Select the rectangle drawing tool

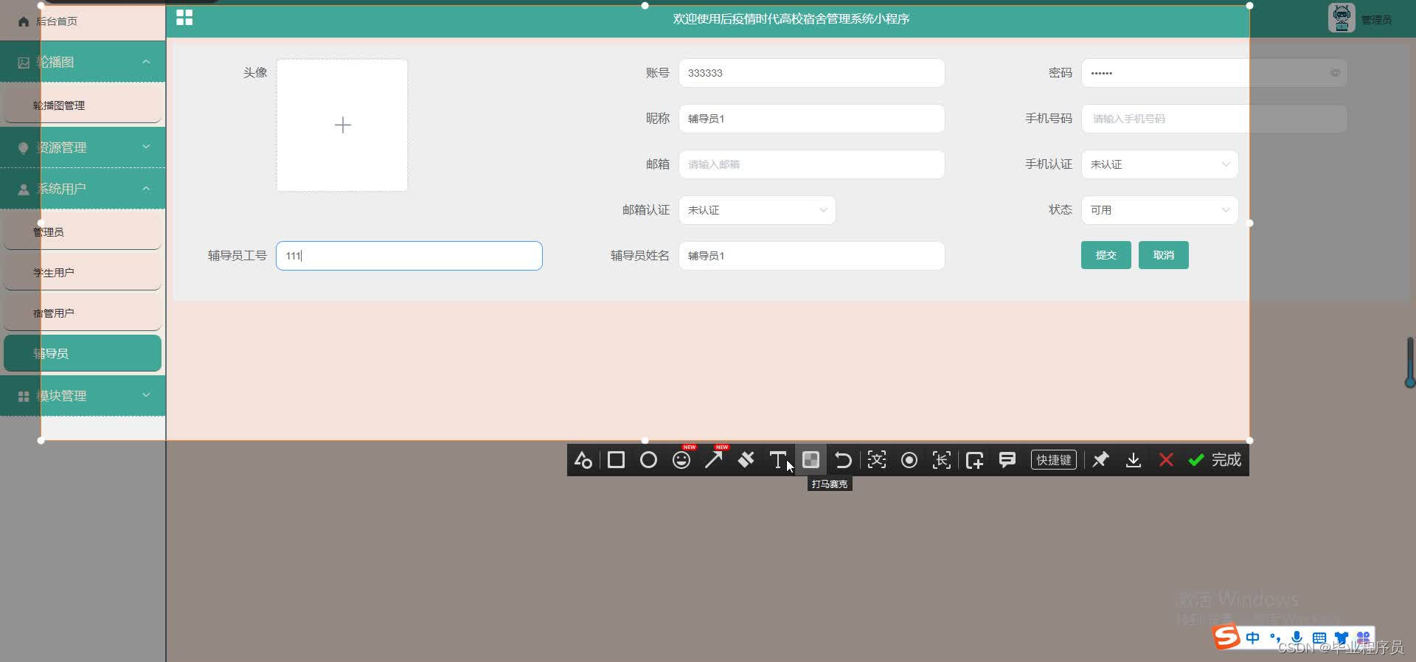point(616,460)
